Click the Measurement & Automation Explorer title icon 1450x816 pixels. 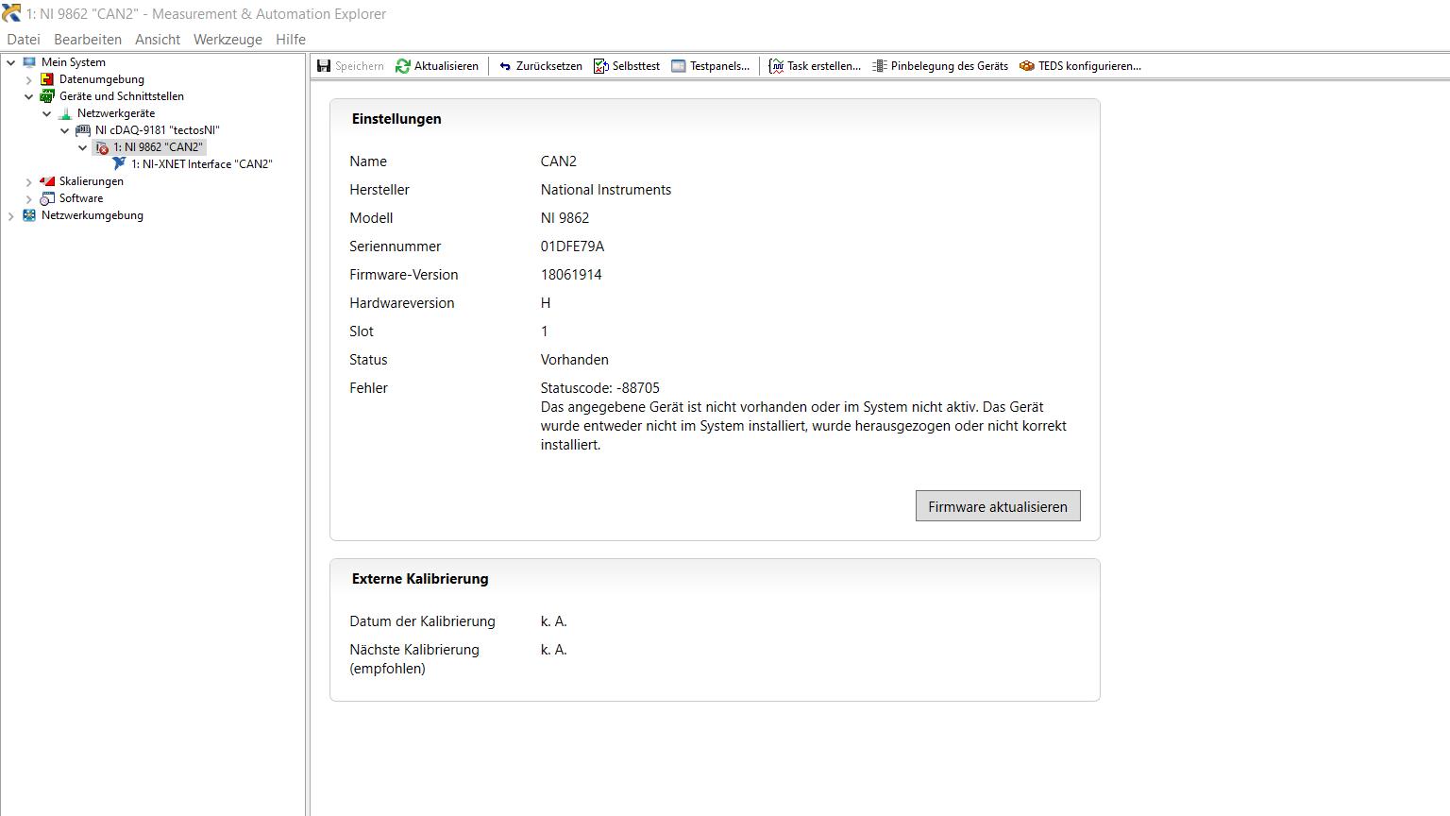pyautogui.click(x=11, y=13)
